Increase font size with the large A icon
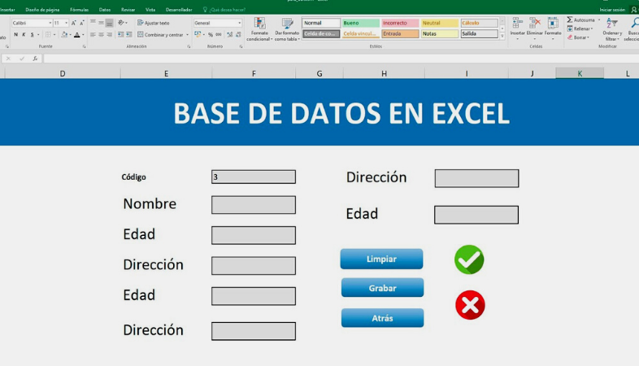639x366 pixels. coord(74,24)
